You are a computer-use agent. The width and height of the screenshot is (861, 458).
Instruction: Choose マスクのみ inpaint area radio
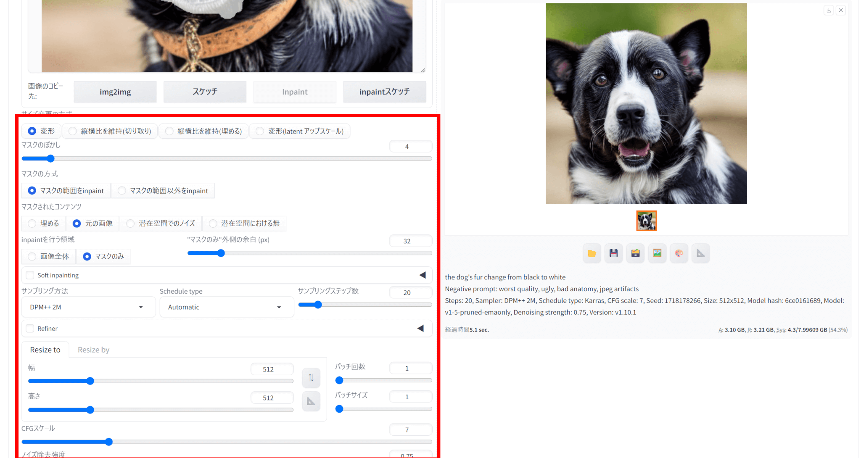coord(103,256)
